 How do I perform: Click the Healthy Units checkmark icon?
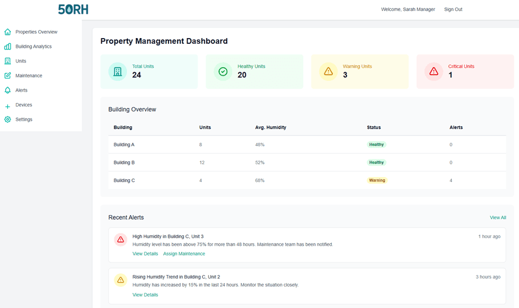pyautogui.click(x=223, y=72)
